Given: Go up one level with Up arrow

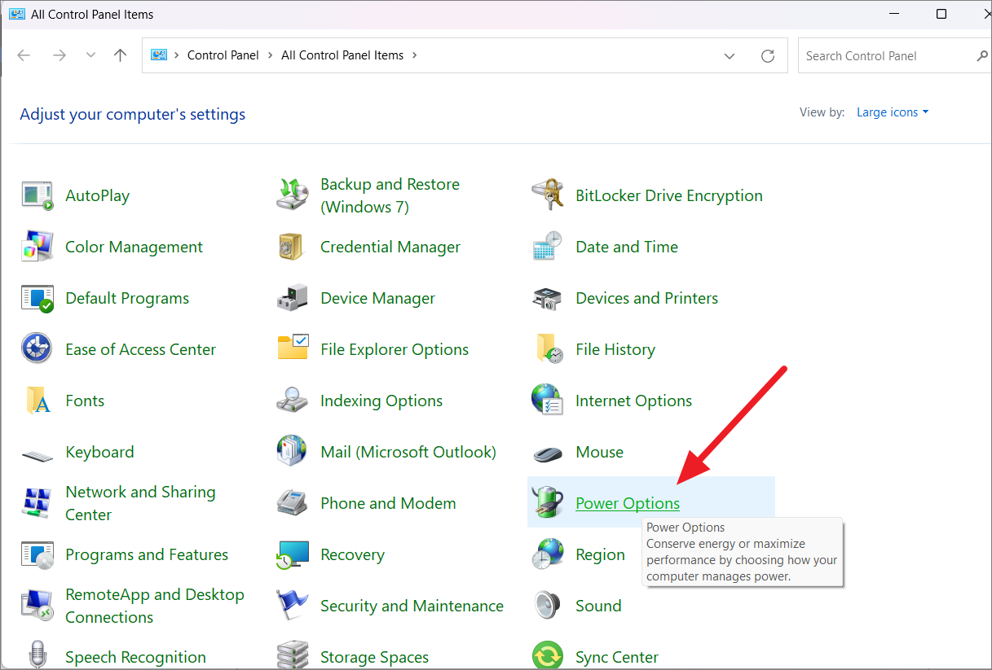Looking at the screenshot, I should 121,55.
